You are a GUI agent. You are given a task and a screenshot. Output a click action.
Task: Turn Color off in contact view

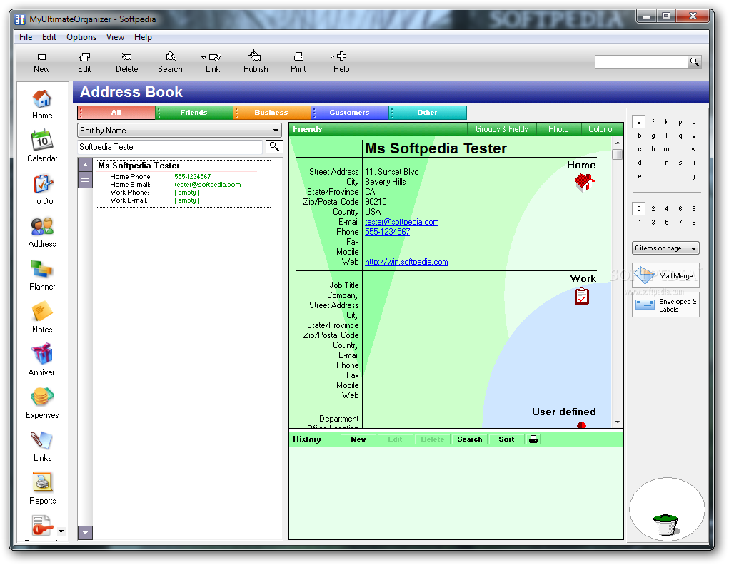pyautogui.click(x=602, y=129)
